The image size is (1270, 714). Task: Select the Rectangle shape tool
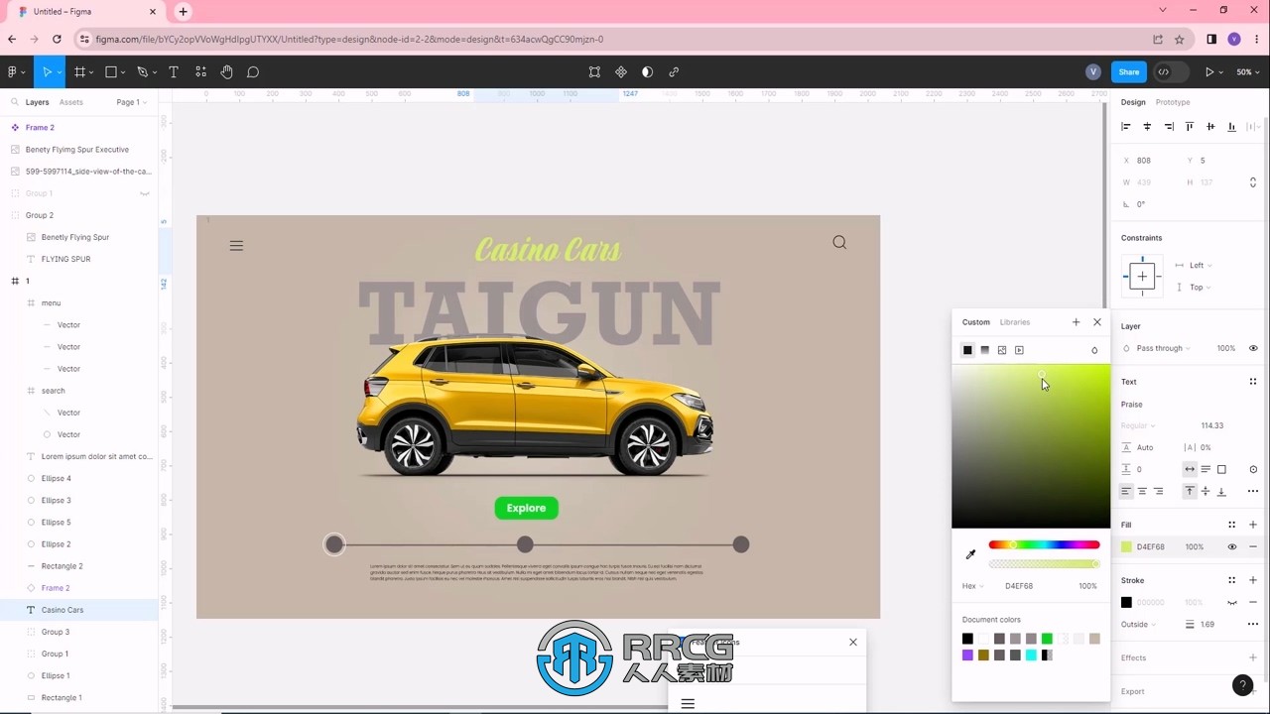[x=111, y=72]
